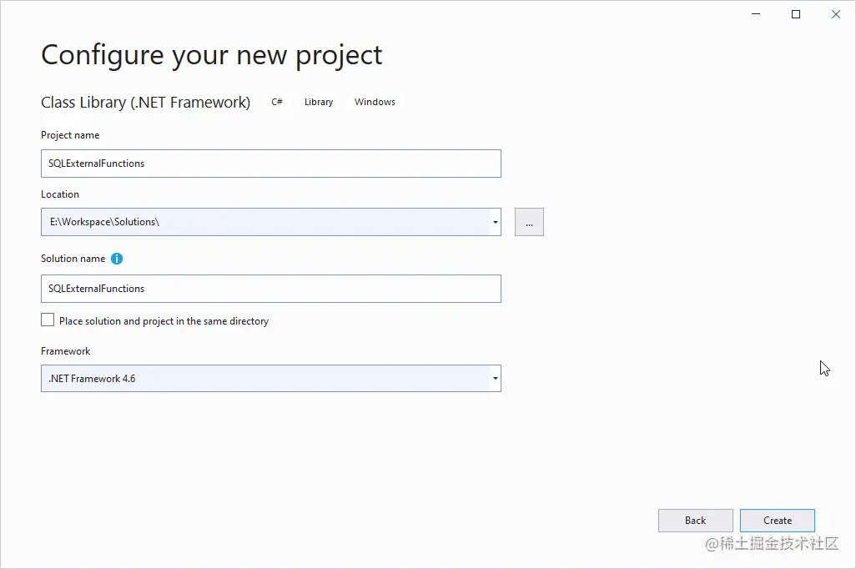Image resolution: width=856 pixels, height=569 pixels.
Task: Click inside the Solution name field
Action: (271, 289)
